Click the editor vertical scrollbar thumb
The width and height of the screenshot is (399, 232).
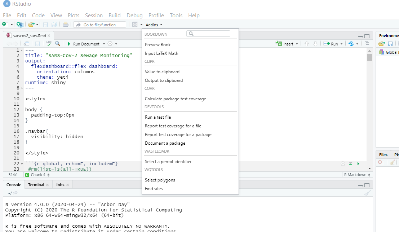[369, 58]
